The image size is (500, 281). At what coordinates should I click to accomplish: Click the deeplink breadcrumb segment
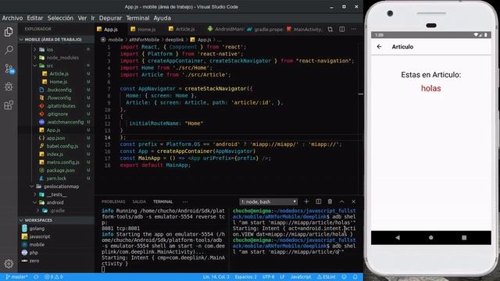(174, 40)
